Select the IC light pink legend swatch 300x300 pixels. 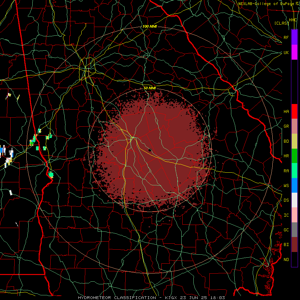[294, 215]
